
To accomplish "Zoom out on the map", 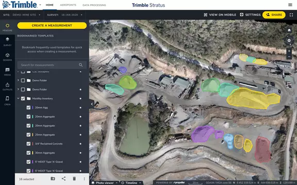I will [289, 57].
